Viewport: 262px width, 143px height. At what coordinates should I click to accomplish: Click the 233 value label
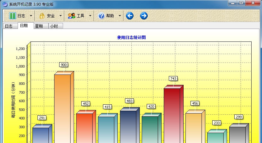(217, 123)
